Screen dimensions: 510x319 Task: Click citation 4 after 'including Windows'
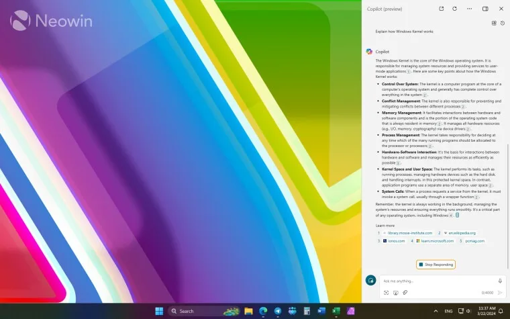[450, 216]
